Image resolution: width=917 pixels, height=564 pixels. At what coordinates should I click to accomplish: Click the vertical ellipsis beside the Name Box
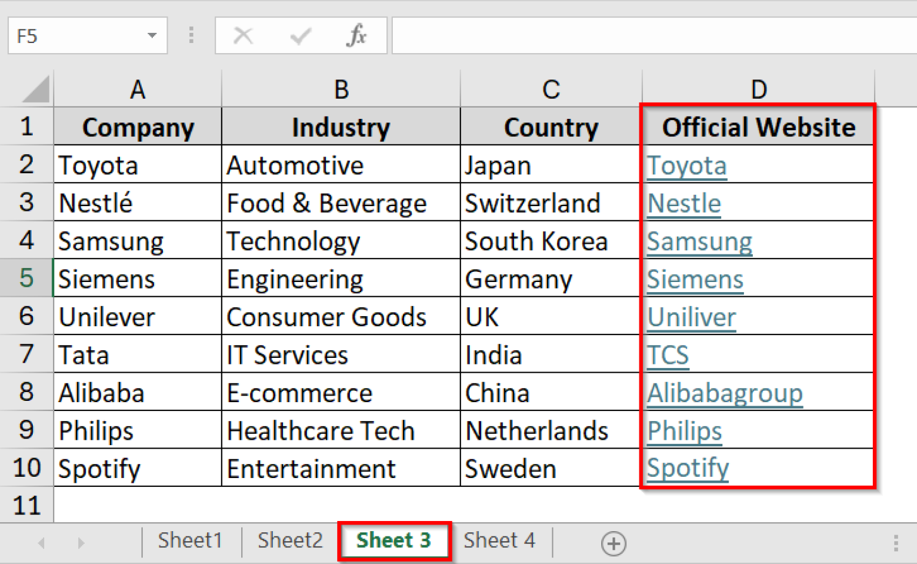(x=191, y=35)
